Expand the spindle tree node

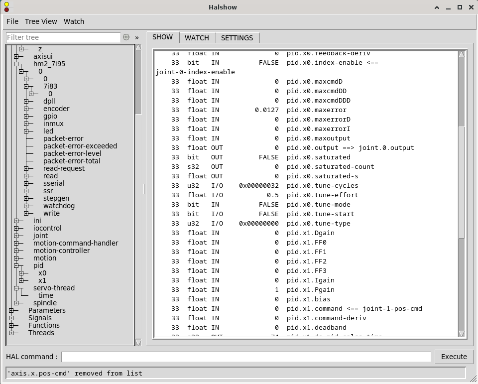click(x=16, y=303)
